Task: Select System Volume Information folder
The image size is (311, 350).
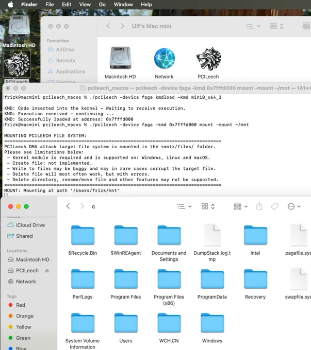Action: 83,331
